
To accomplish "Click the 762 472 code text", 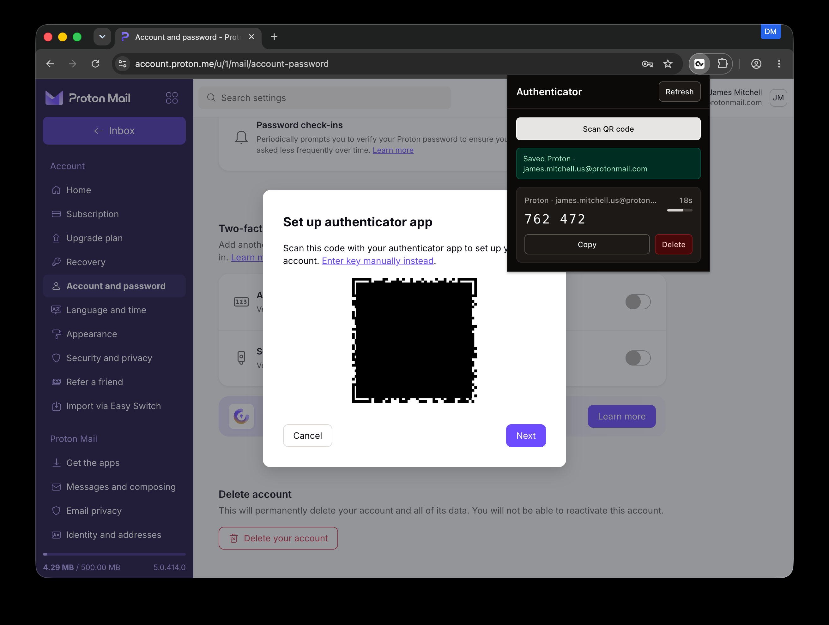I will 555,219.
